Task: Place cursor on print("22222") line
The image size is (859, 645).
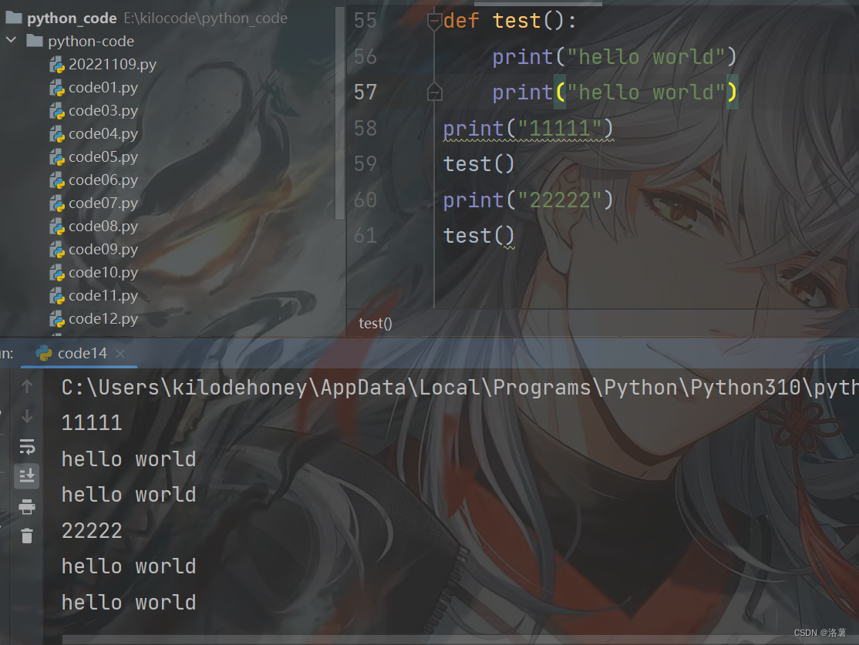Action: pyautogui.click(x=528, y=200)
